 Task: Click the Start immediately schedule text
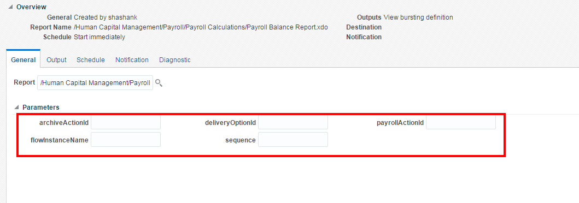click(x=100, y=37)
